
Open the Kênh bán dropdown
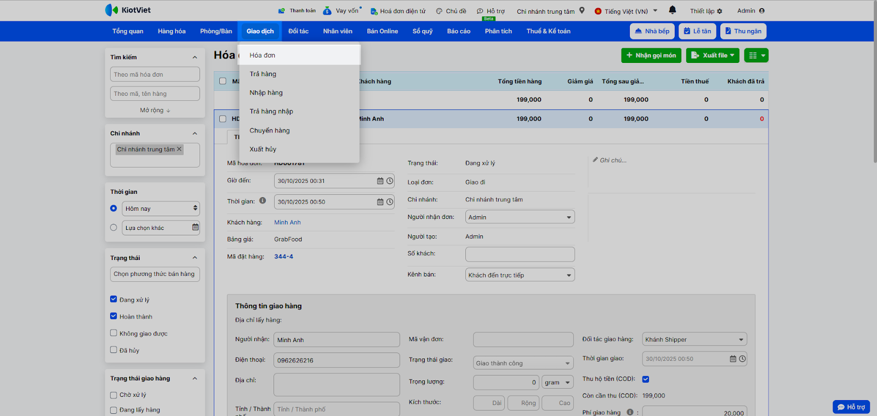coord(519,275)
